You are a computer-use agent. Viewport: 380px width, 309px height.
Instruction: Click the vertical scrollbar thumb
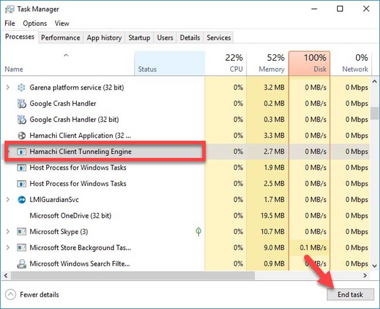pyautogui.click(x=375, y=113)
